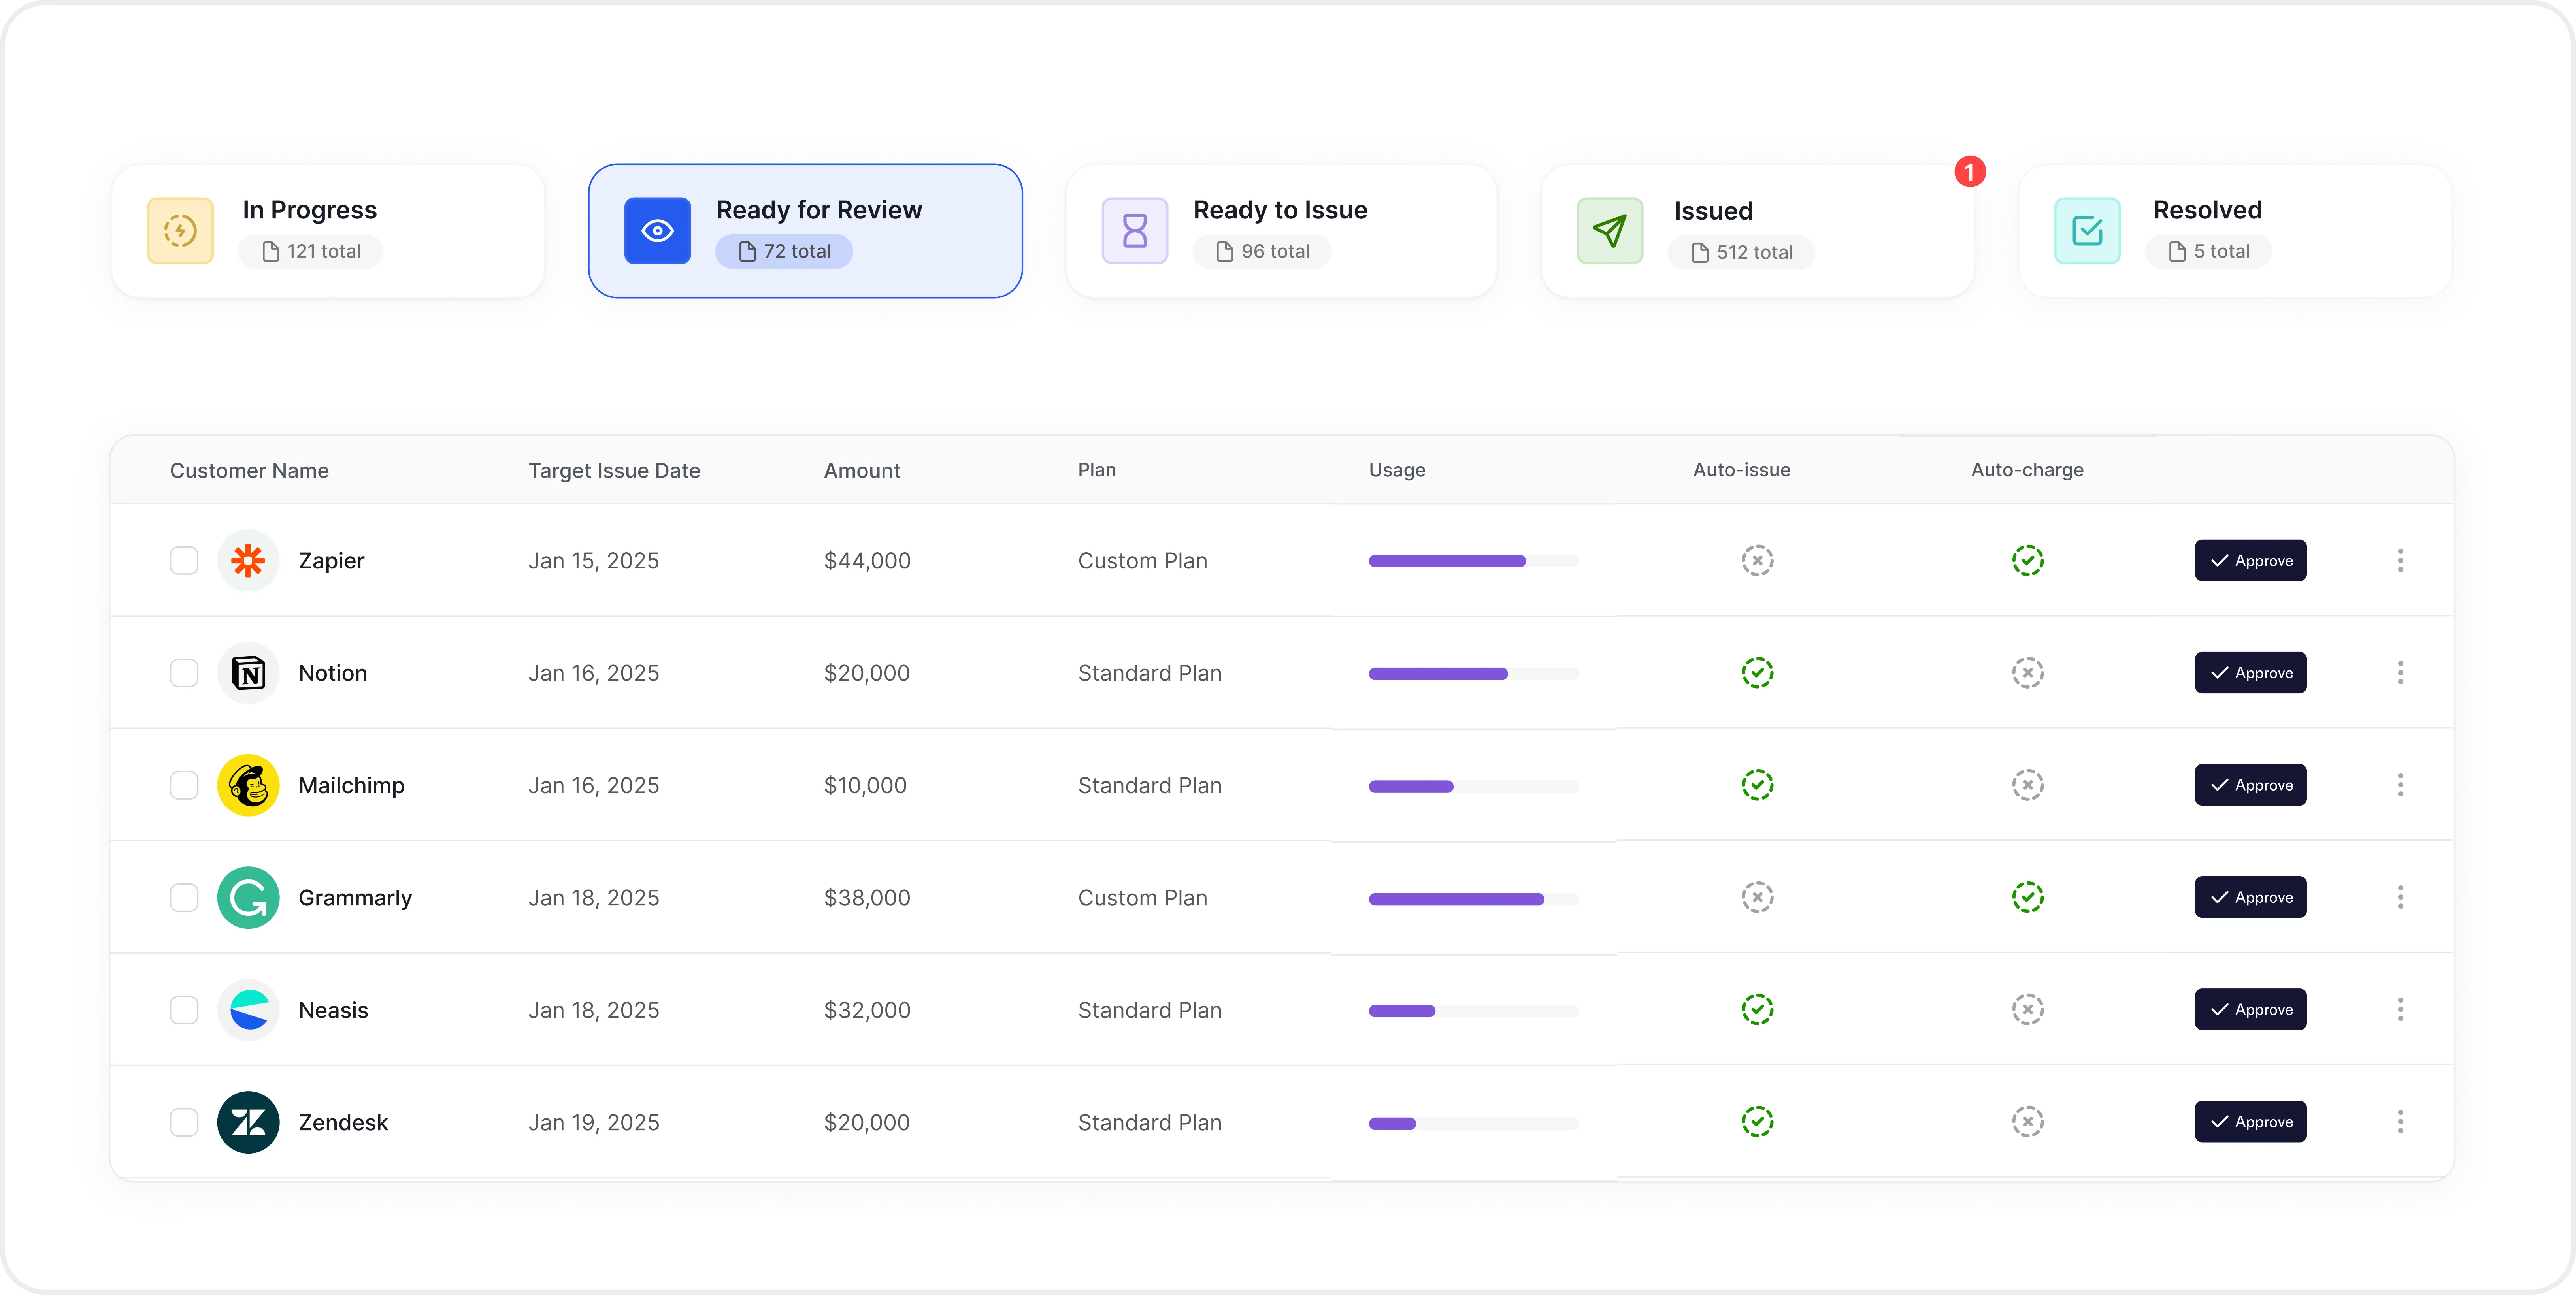Open the three-dot menu for Neasis
The width and height of the screenshot is (2576, 1295).
click(x=2401, y=1009)
